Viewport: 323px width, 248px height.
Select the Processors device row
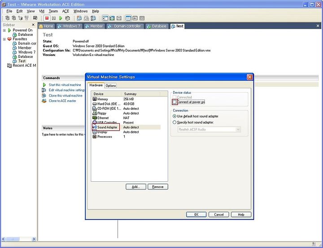click(x=126, y=137)
